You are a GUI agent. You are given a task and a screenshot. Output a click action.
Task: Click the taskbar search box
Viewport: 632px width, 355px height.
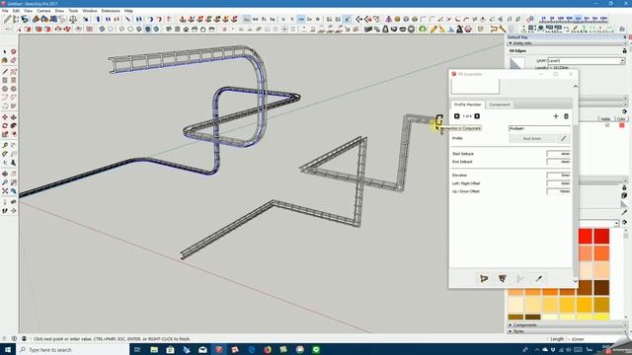pyautogui.click(x=72, y=350)
